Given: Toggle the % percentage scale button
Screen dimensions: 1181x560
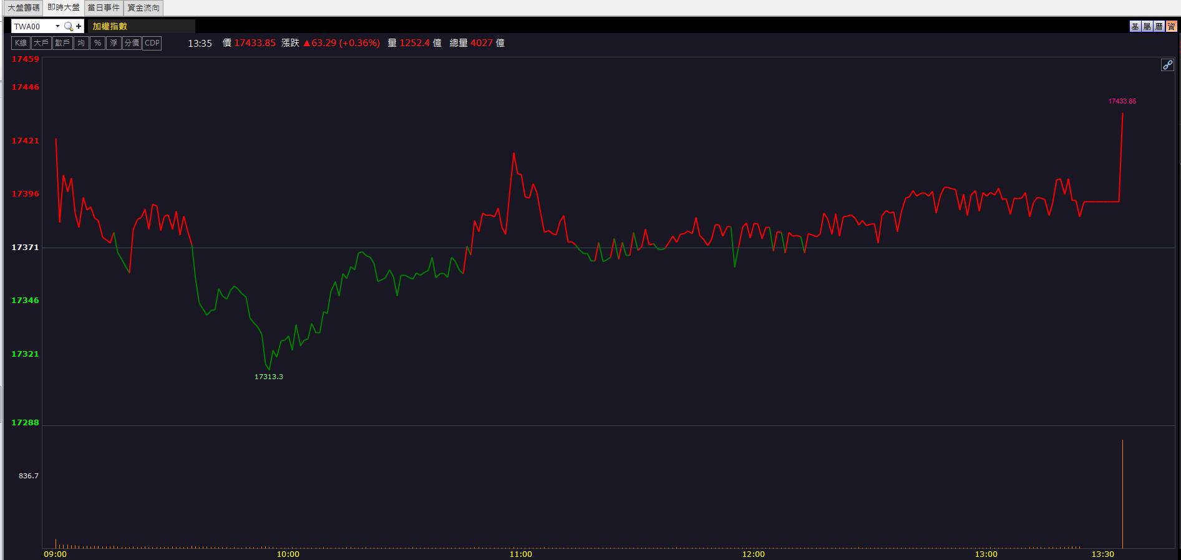Looking at the screenshot, I should (x=97, y=43).
